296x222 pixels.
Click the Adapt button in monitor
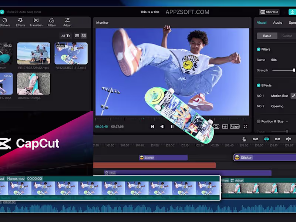point(235,127)
